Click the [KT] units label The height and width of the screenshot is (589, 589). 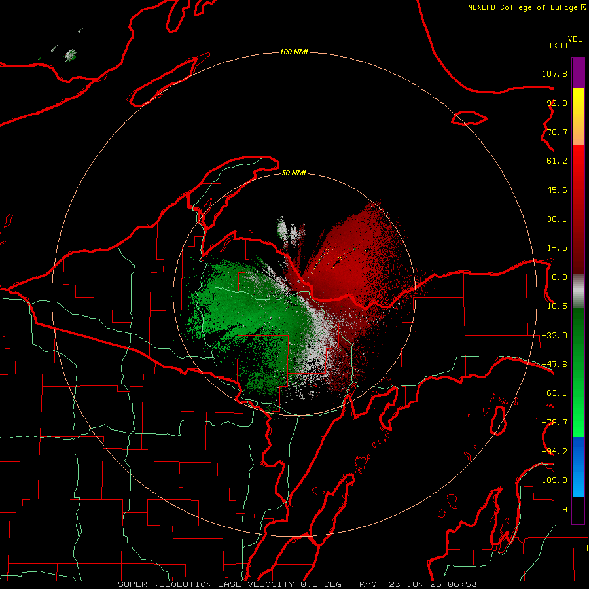559,45
